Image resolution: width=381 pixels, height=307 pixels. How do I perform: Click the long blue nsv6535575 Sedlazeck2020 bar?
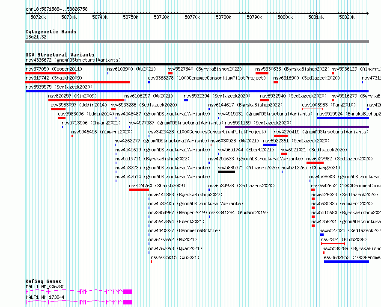197,91
